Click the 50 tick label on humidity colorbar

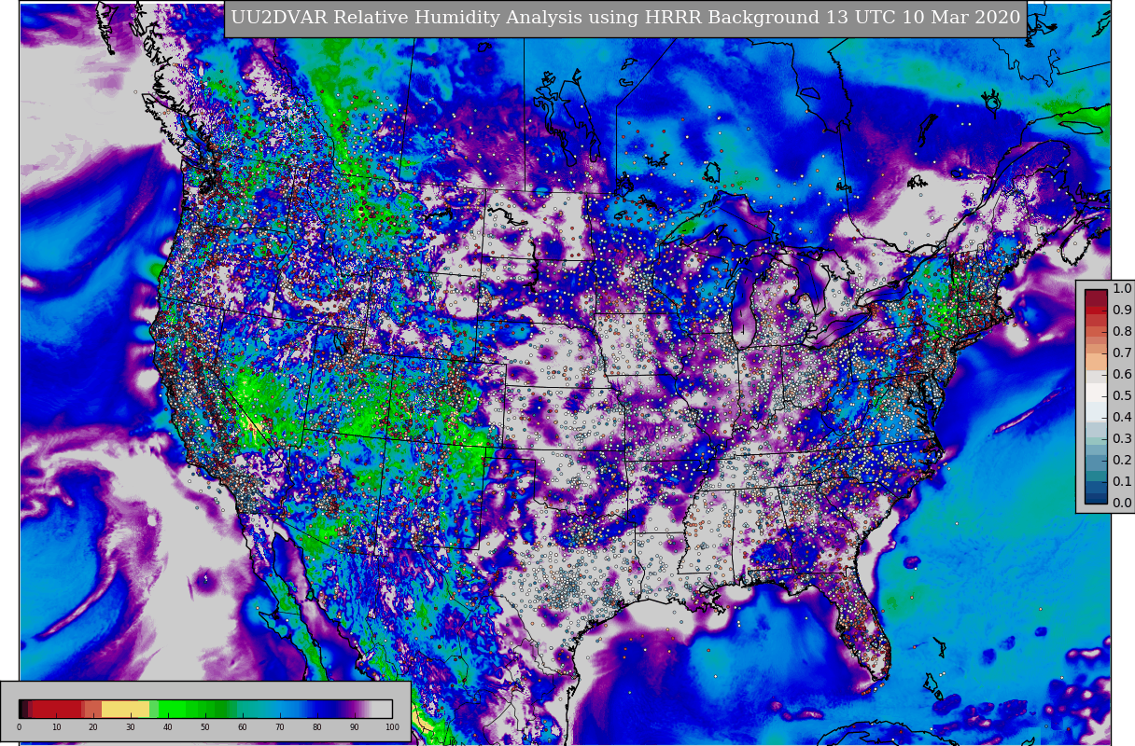click(205, 727)
